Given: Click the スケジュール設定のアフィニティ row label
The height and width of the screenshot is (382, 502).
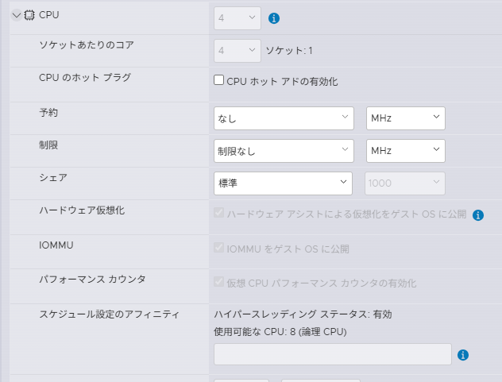Looking at the screenshot, I should tap(110, 314).
